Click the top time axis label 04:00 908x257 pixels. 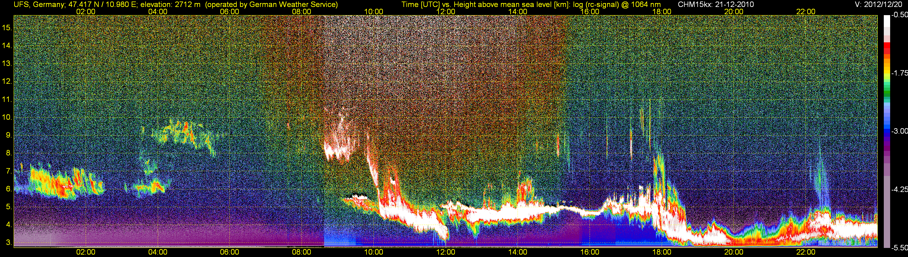click(158, 11)
